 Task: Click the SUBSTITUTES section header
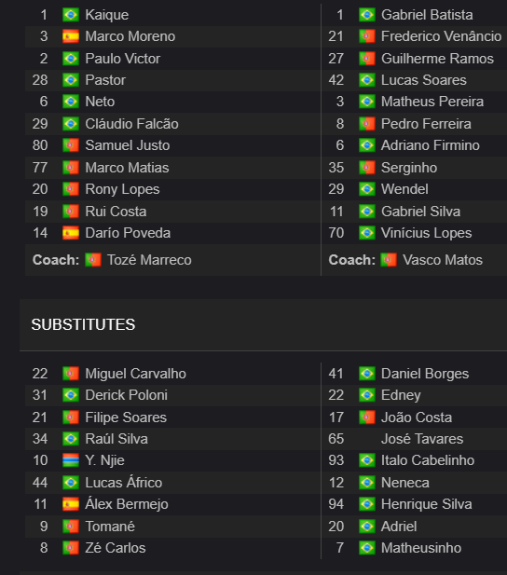click(83, 324)
